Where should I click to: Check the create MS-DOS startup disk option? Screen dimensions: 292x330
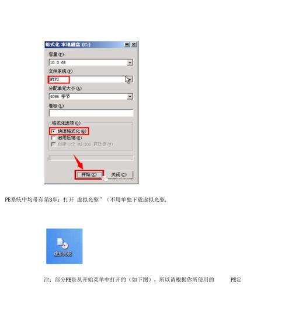[x=53, y=145]
